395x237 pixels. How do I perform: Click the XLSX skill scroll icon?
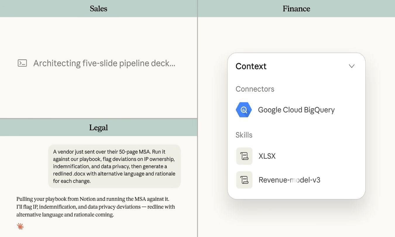pos(244,156)
